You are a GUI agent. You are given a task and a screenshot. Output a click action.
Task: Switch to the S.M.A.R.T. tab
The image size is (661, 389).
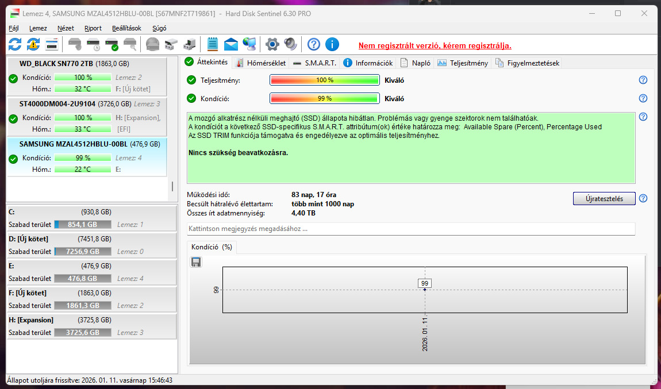click(x=314, y=63)
